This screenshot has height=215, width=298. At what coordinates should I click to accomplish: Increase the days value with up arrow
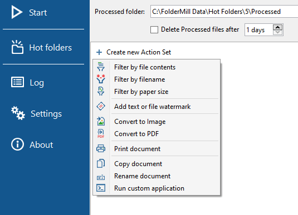[277, 27]
